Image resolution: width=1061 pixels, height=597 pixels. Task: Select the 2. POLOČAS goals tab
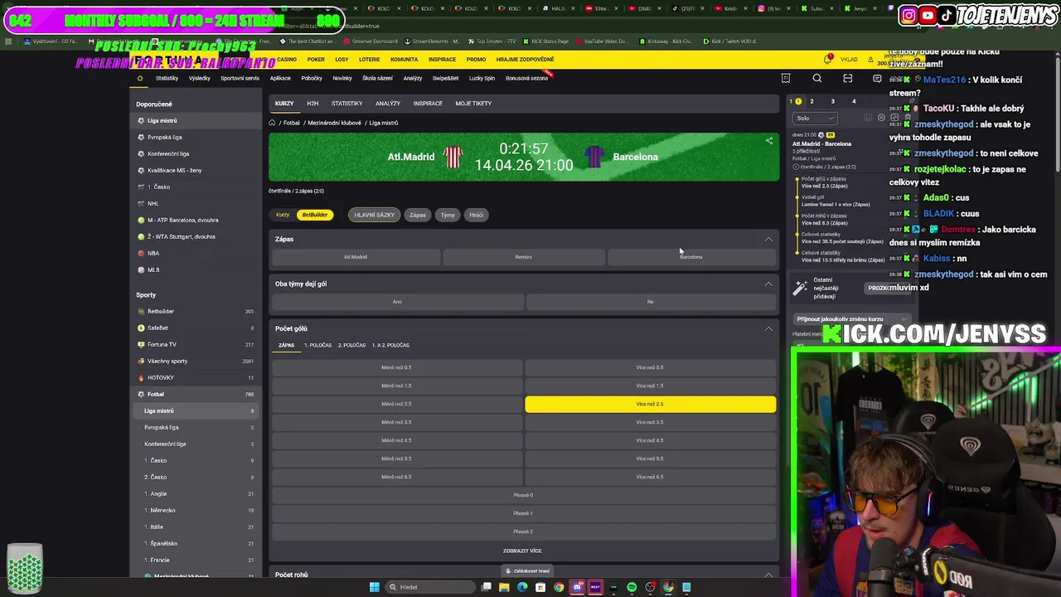351,345
